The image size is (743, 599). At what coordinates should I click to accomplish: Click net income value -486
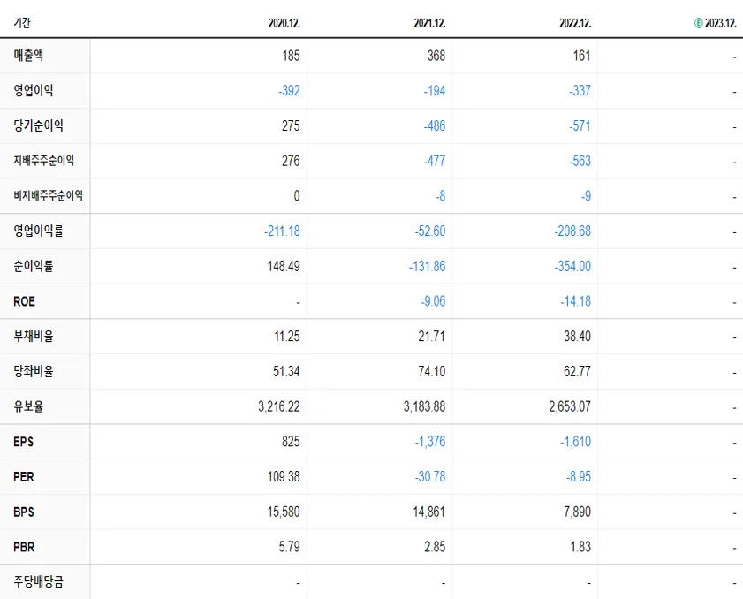click(x=435, y=125)
